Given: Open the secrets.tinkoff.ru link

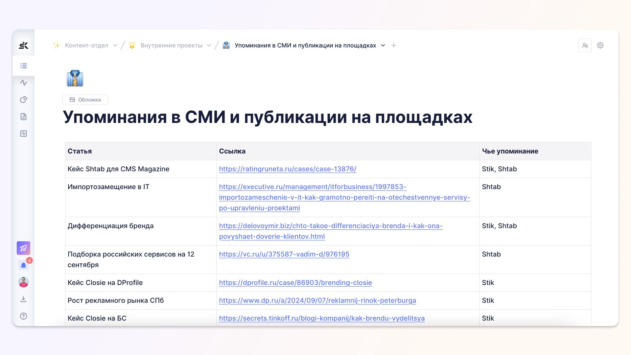Looking at the screenshot, I should click(x=322, y=318).
